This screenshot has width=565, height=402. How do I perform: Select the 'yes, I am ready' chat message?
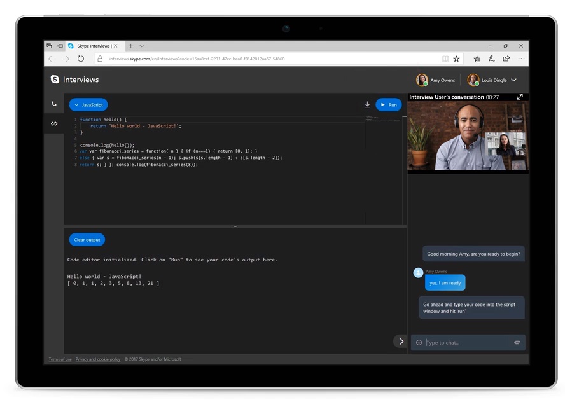coord(445,283)
